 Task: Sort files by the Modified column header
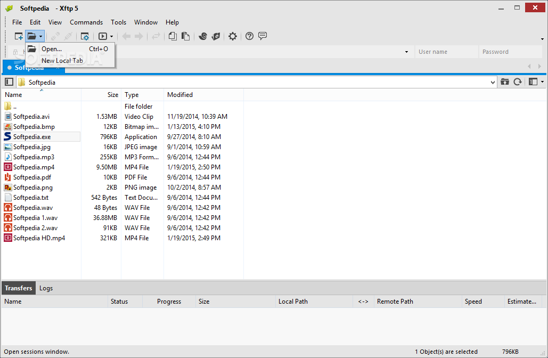(204, 95)
